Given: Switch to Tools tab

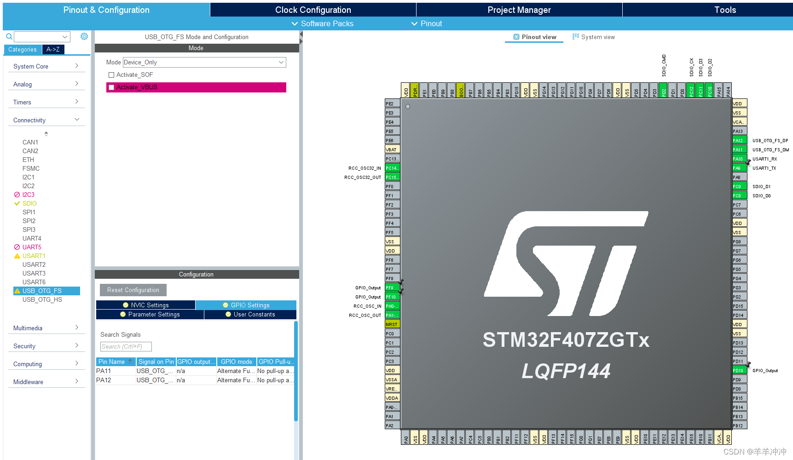Looking at the screenshot, I should click(708, 10).
